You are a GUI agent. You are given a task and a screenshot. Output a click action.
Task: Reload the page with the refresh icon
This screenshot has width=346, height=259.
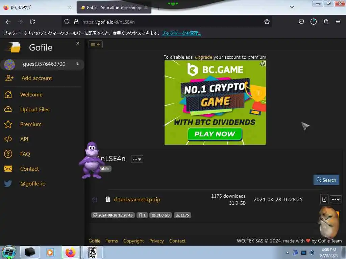(x=32, y=22)
